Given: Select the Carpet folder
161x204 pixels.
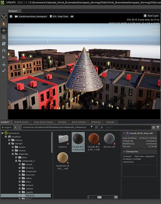Looking at the screenshot, I should click(29, 164).
